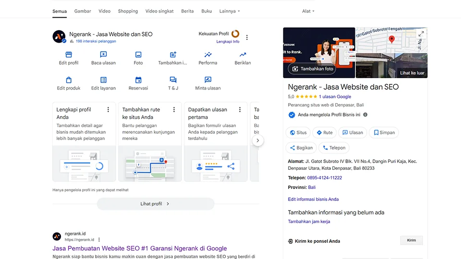
Task: Open Jasa Pembuatan Website SEO result title
Action: click(140, 248)
